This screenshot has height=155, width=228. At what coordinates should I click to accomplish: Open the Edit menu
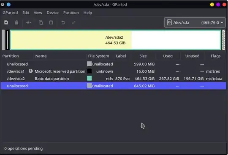[x=26, y=13]
